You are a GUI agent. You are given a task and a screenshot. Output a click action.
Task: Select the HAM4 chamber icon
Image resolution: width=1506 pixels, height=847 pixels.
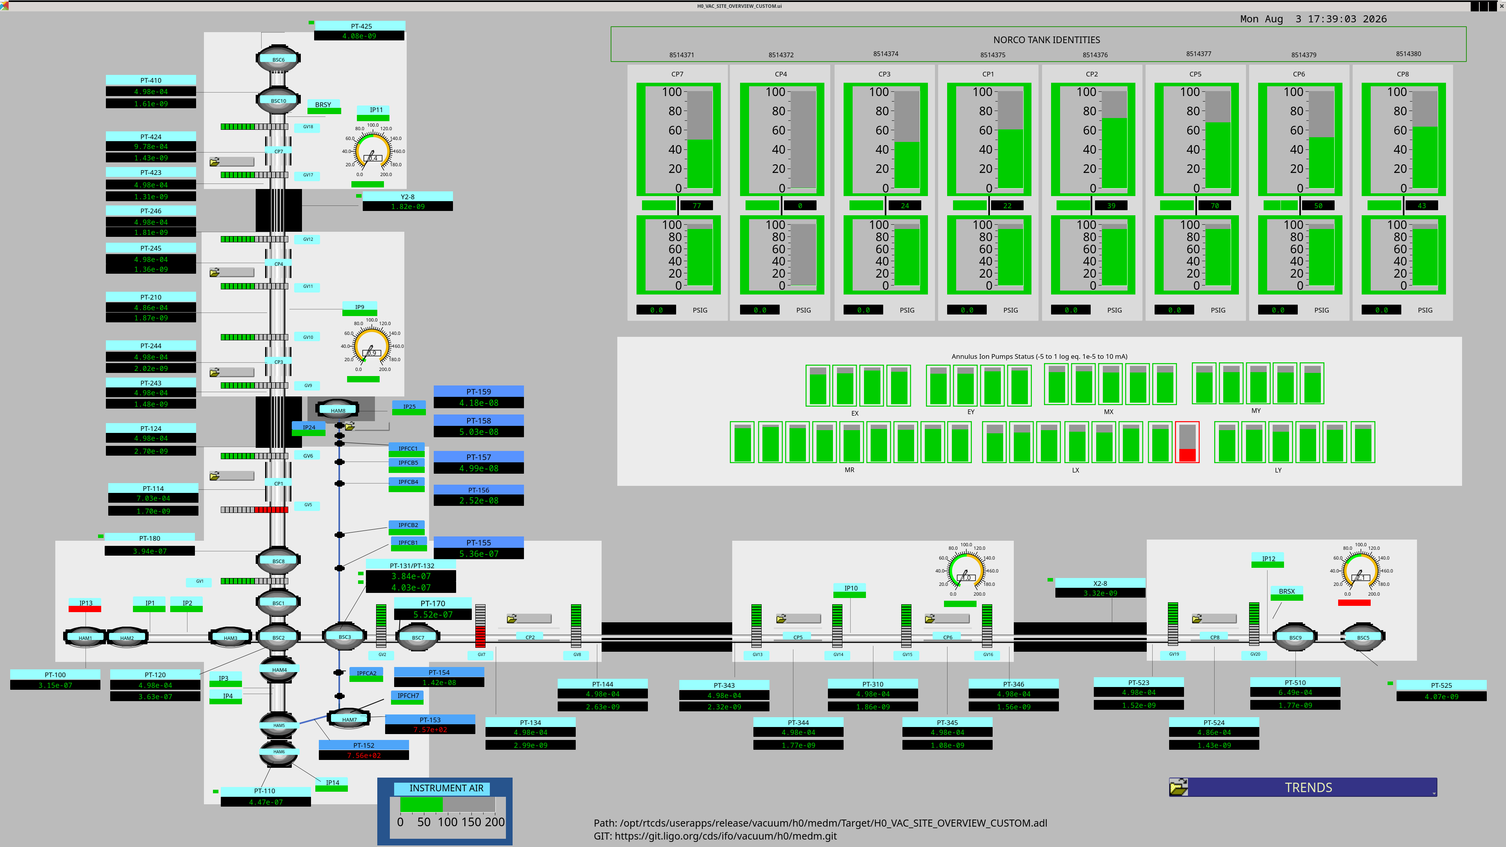[279, 669]
